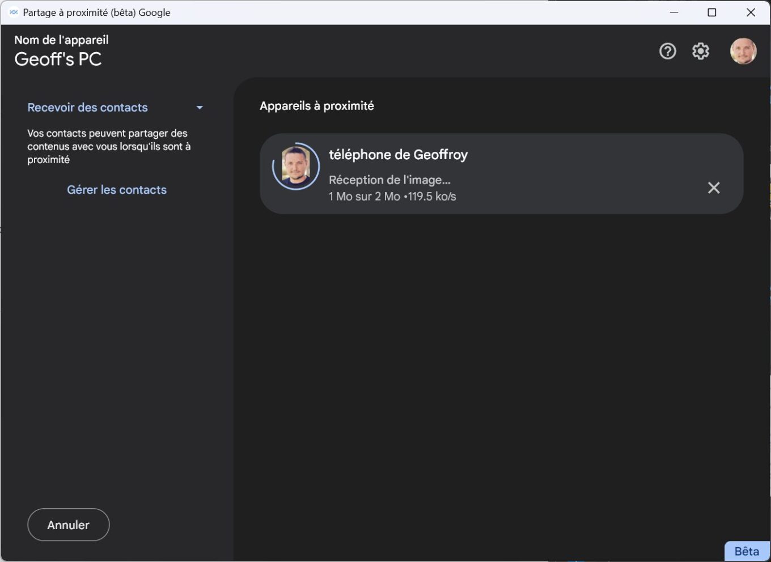Open the help question mark icon

pos(667,52)
